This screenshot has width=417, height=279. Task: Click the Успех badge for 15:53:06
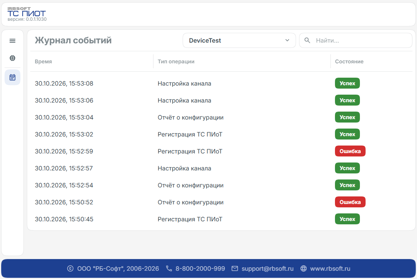pos(347,100)
